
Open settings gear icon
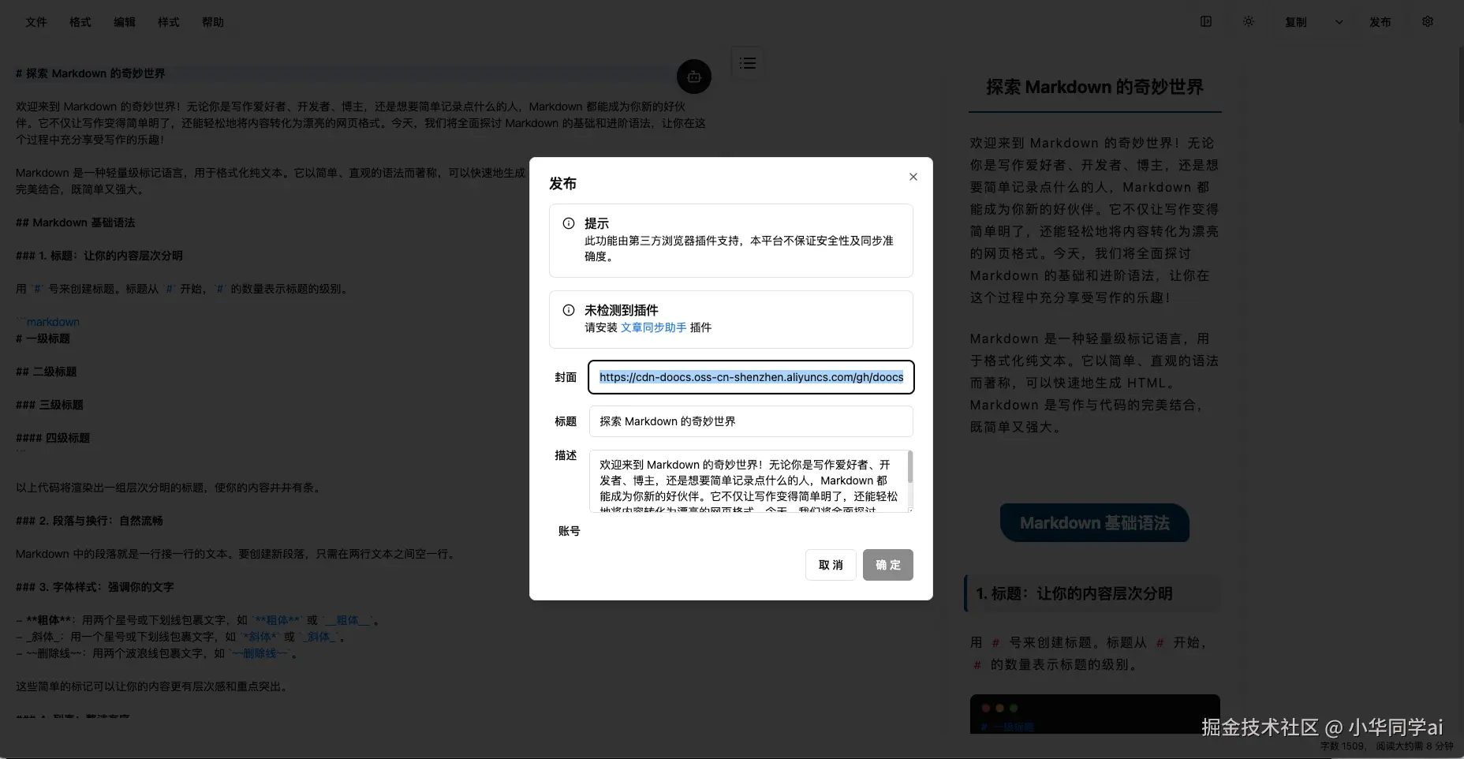point(1428,22)
